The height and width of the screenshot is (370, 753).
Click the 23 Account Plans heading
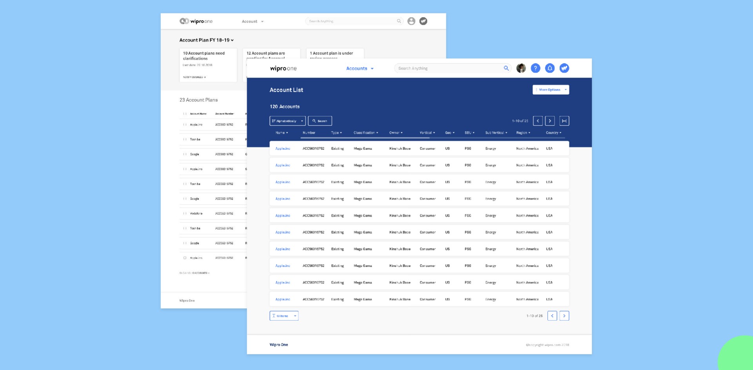click(198, 100)
